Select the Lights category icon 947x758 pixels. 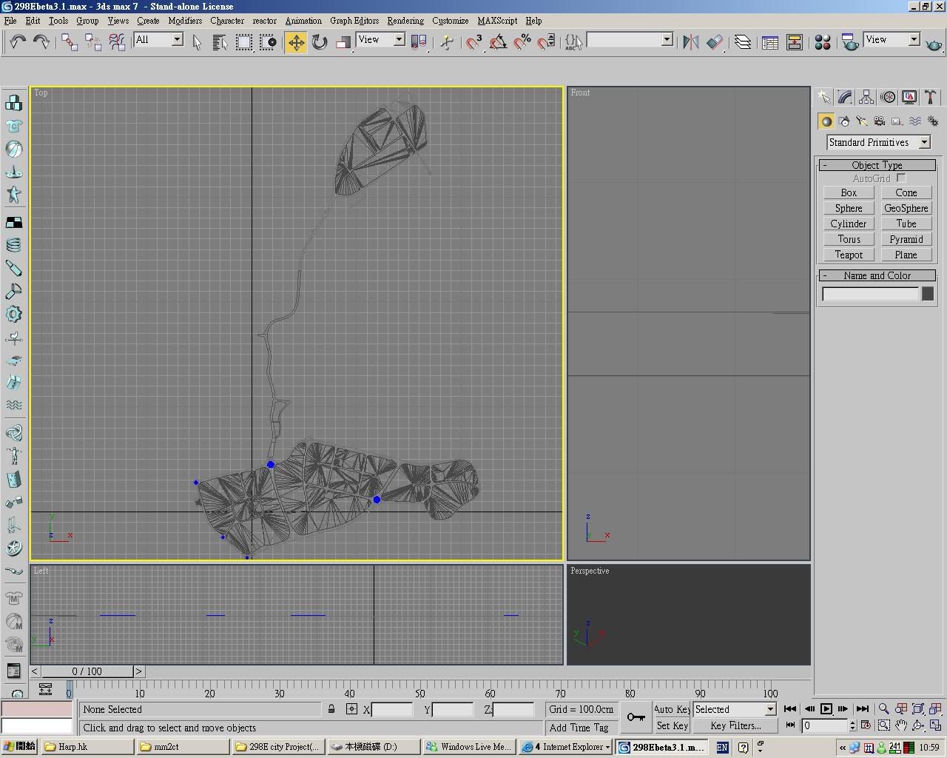[x=861, y=121]
